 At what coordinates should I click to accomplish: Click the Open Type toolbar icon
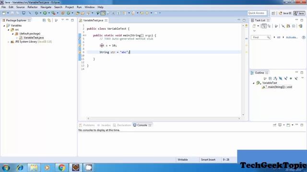pyautogui.click(x=78, y=13)
